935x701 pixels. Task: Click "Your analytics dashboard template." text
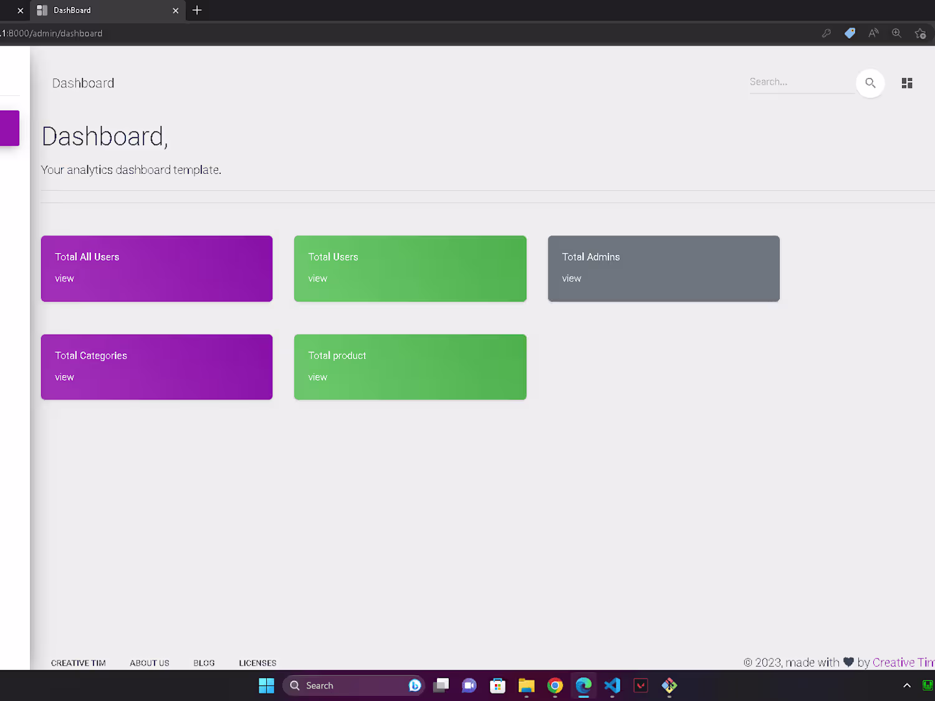tap(131, 170)
